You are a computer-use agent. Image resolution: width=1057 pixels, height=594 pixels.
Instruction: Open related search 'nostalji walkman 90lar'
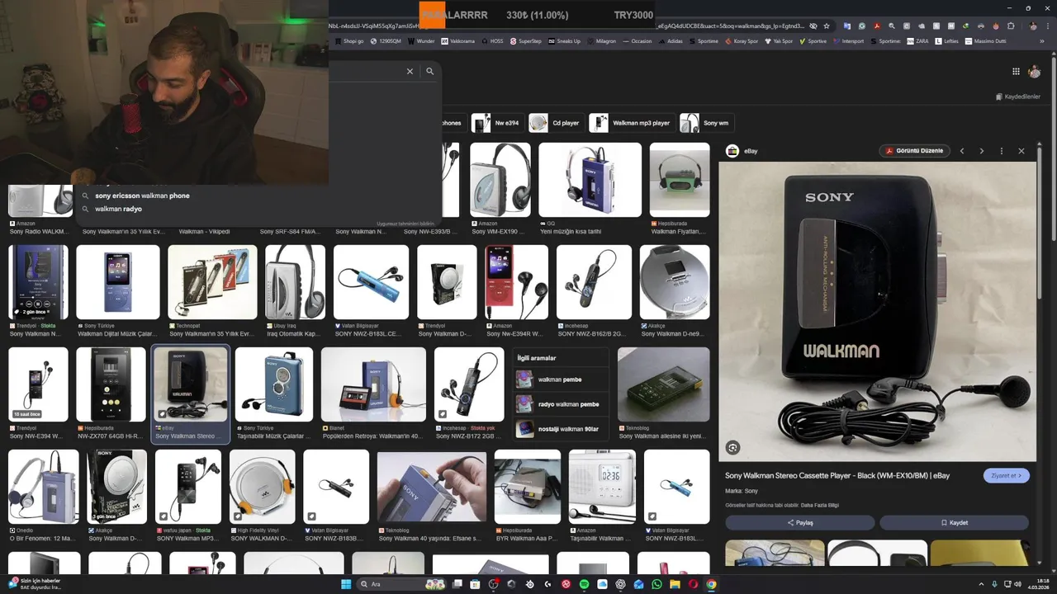[560, 429]
